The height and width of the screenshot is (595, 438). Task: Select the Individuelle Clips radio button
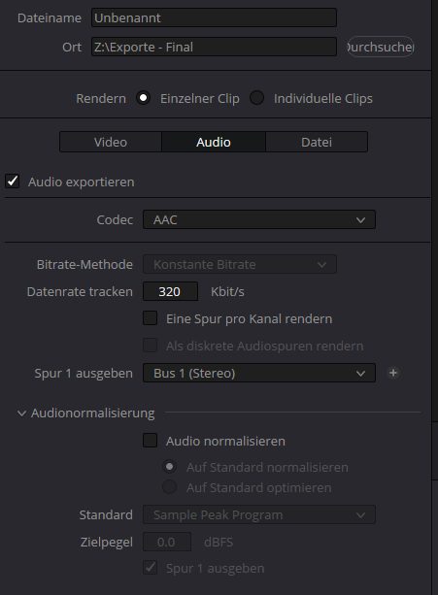pyautogui.click(x=257, y=98)
